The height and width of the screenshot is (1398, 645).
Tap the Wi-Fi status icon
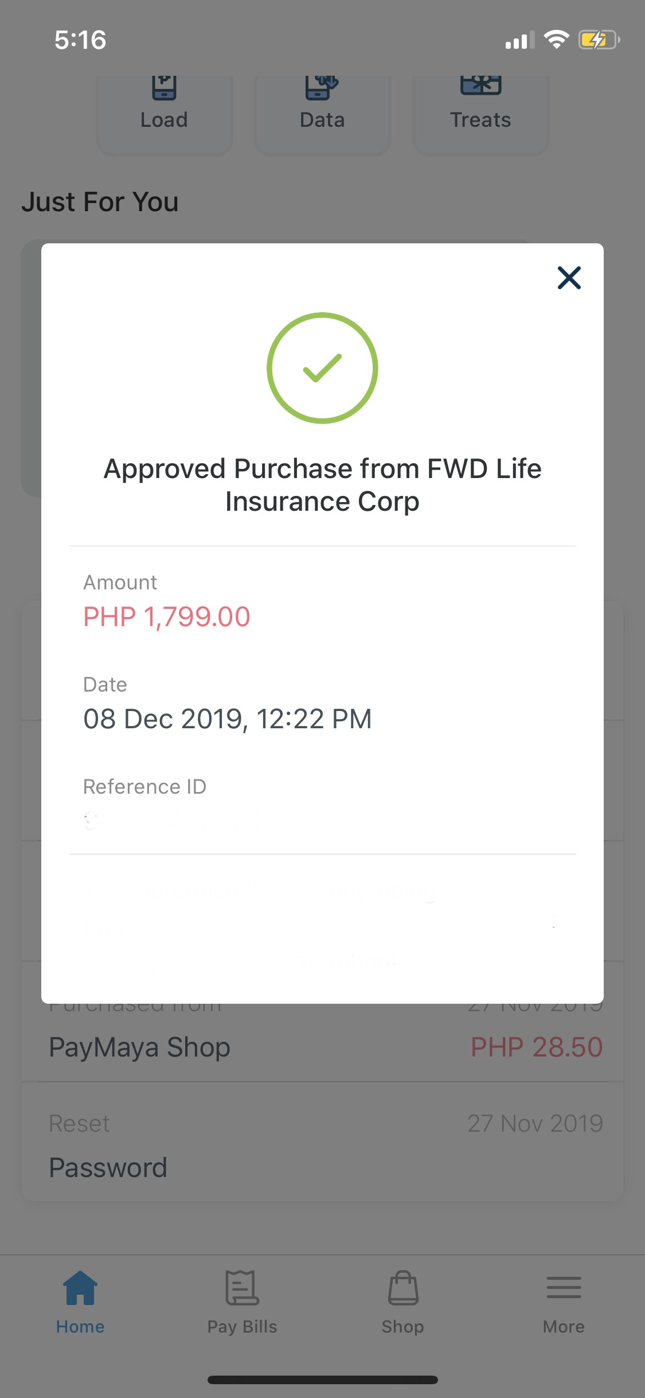click(556, 40)
